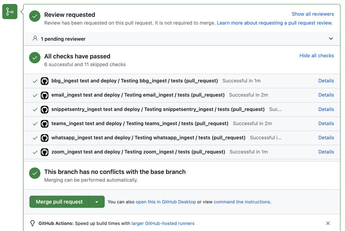Screen dimensions: 345x231
Task: Hide all checks list
Action: coord(317,56)
